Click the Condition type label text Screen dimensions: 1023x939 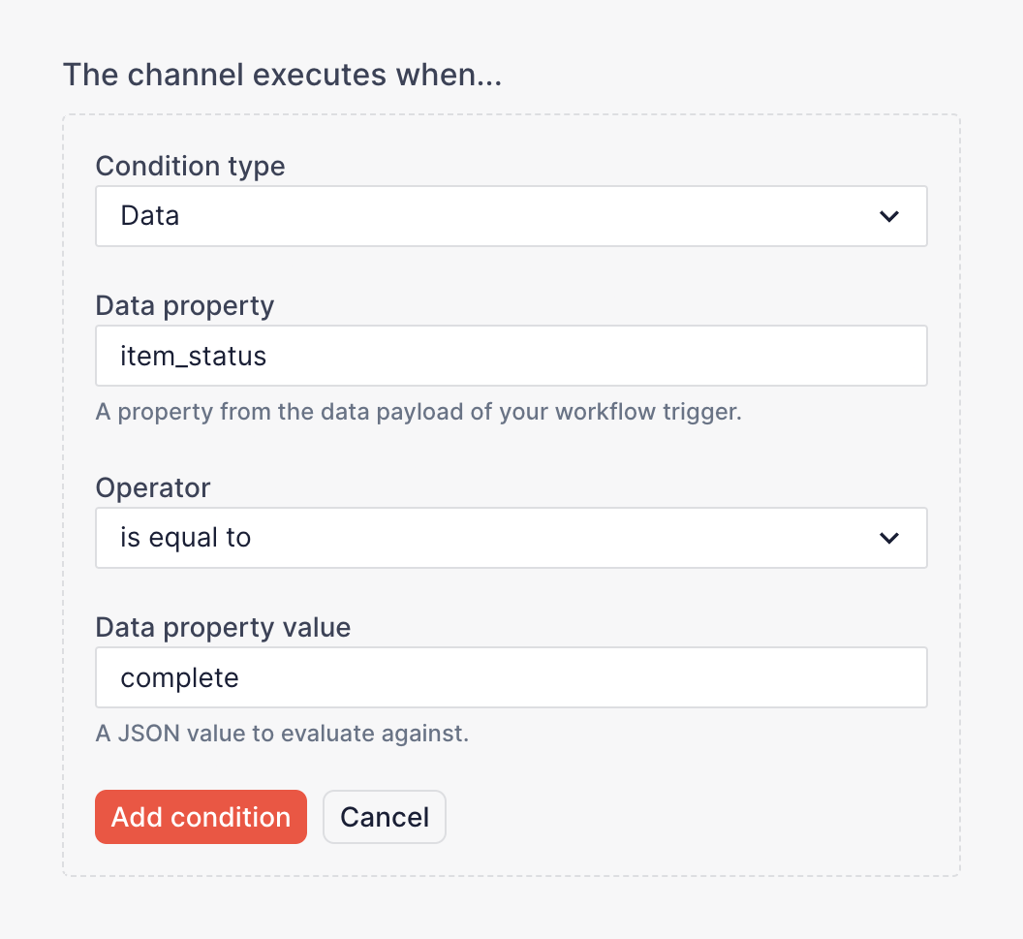pyautogui.click(x=190, y=166)
